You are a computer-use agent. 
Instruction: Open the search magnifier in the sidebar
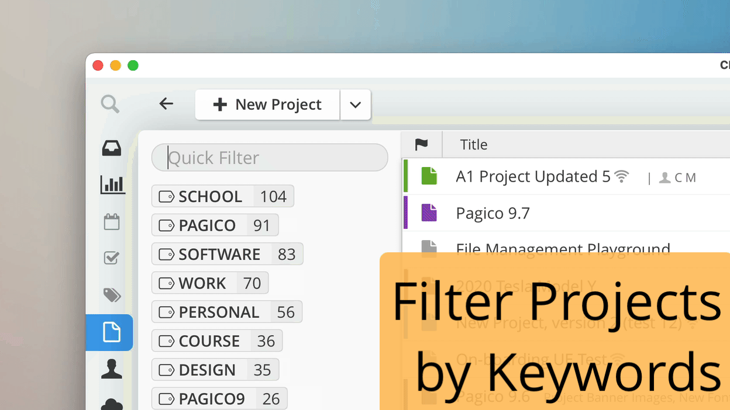pos(110,105)
